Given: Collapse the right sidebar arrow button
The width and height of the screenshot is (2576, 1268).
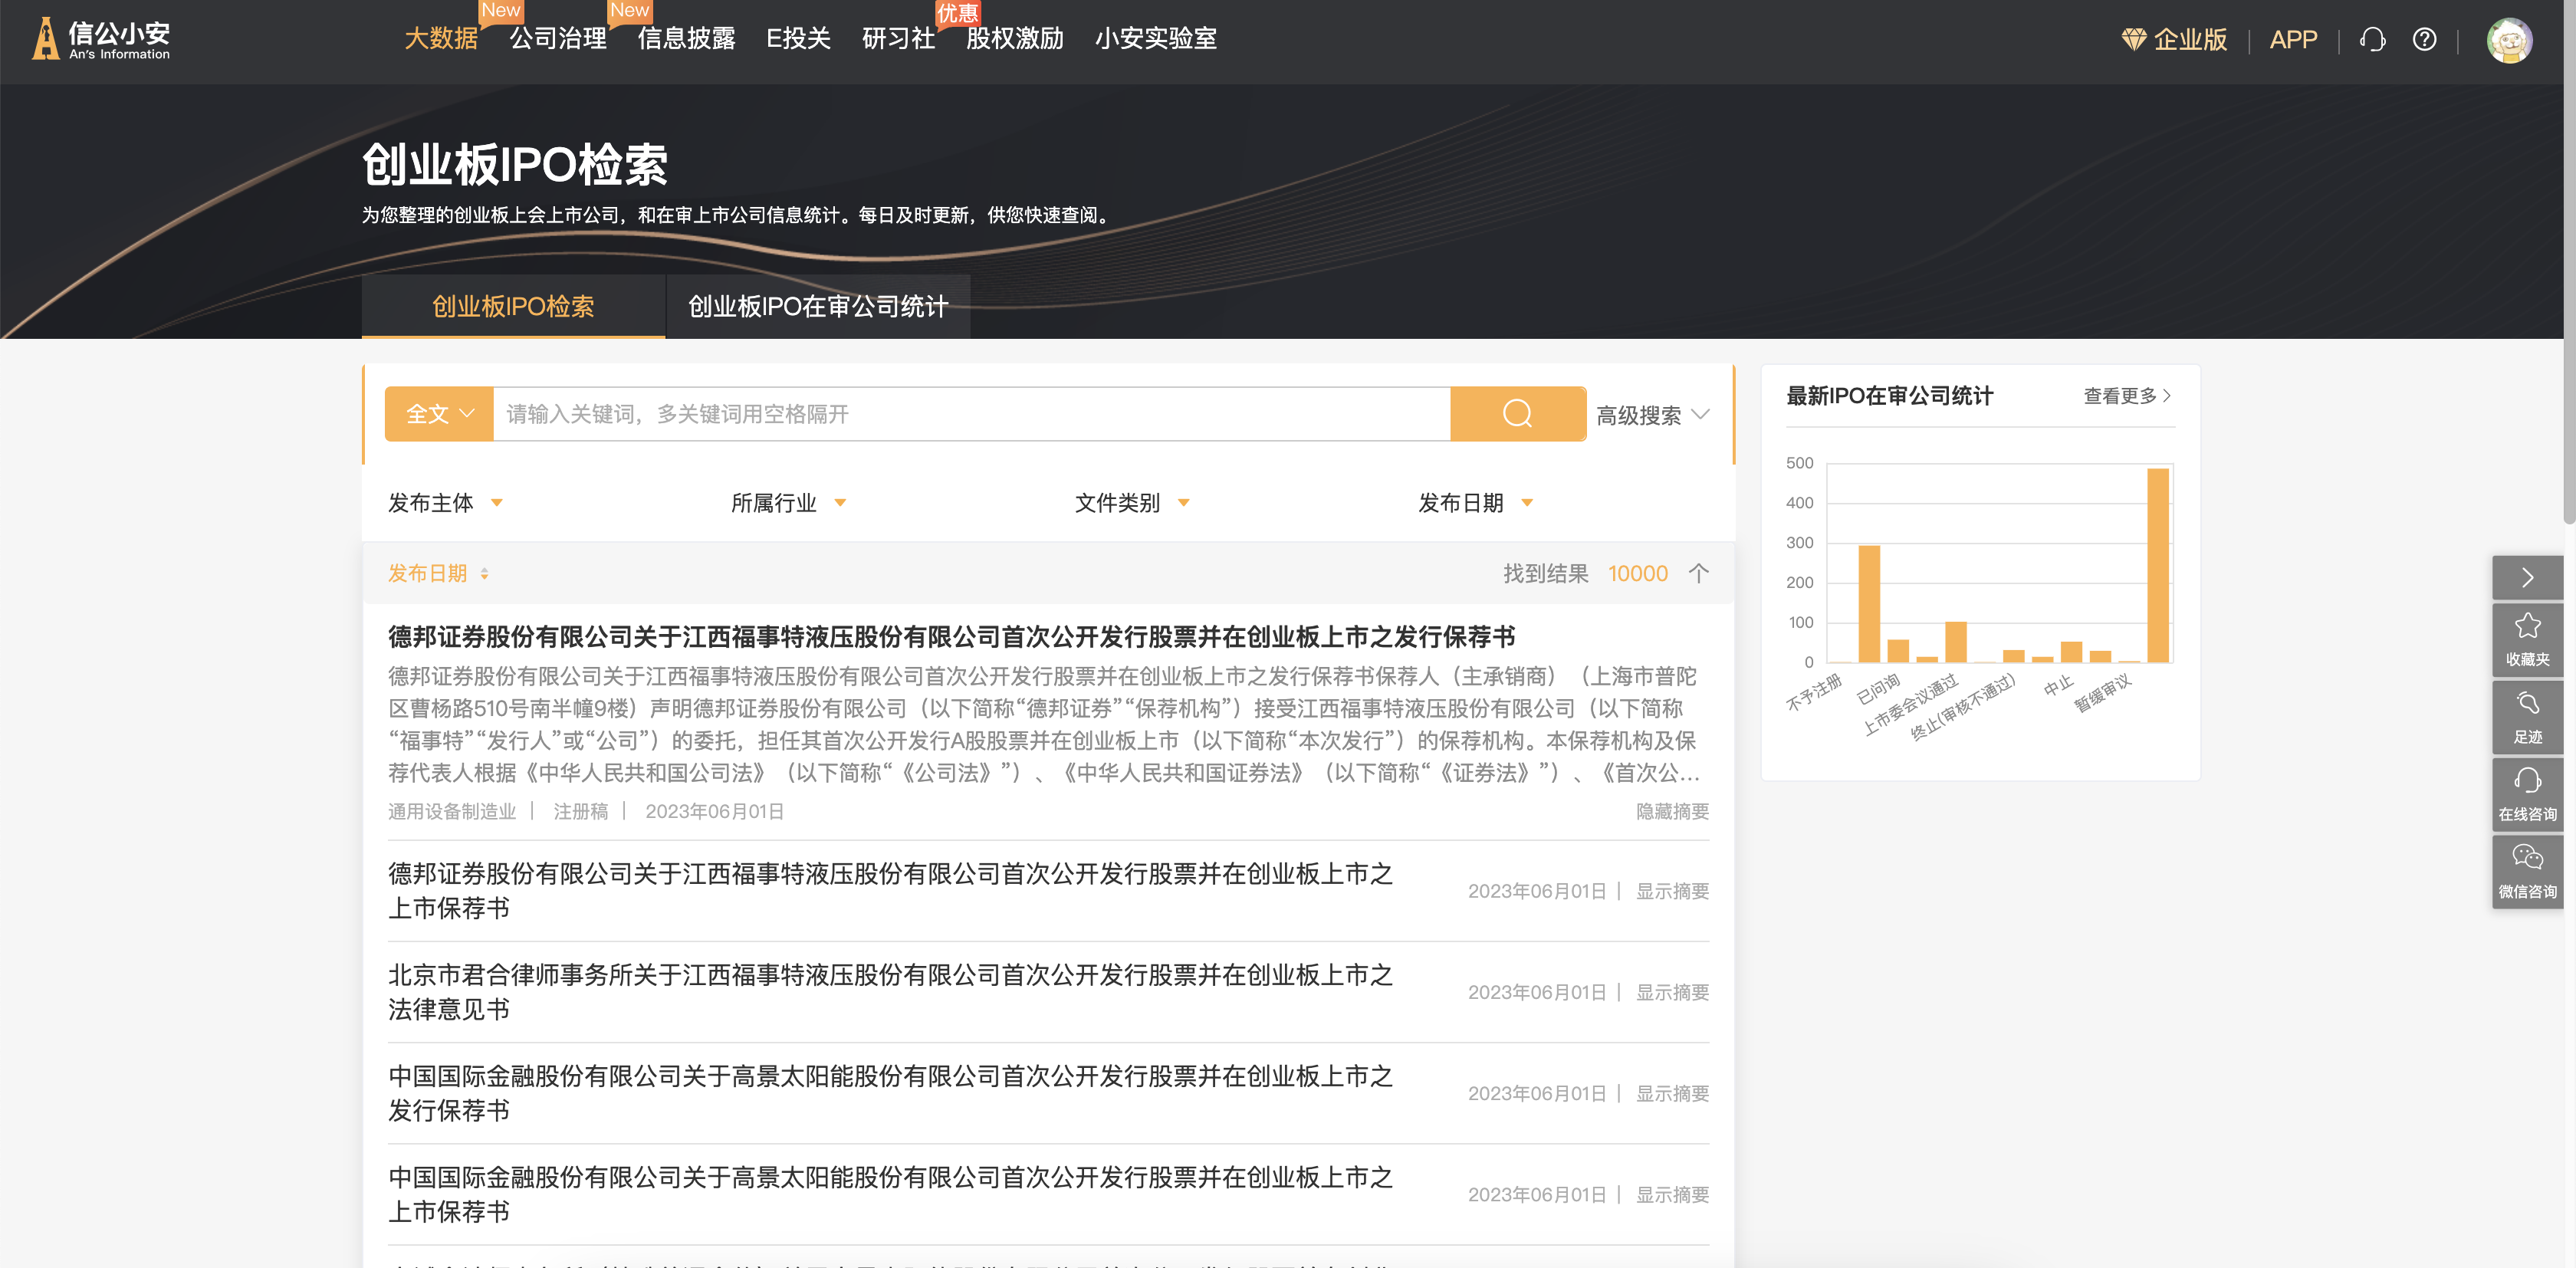Looking at the screenshot, I should (2527, 577).
